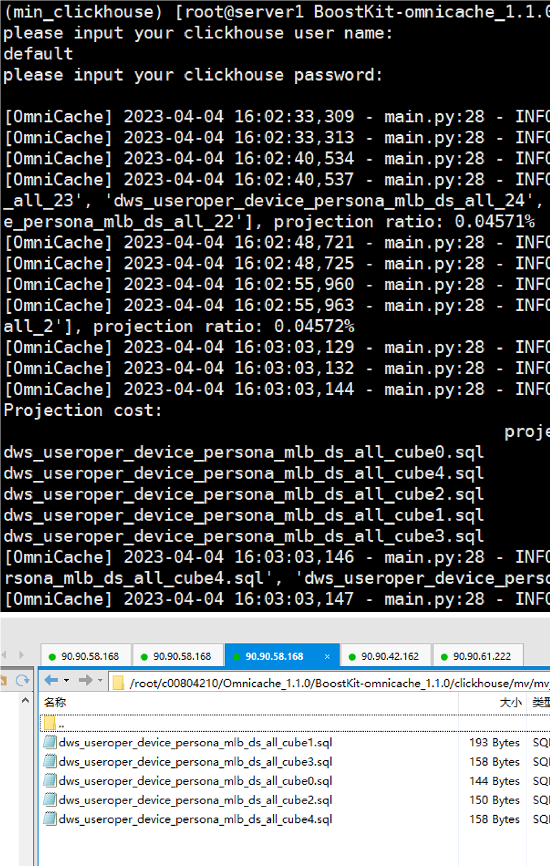Click terminal log timestamp '16:02:55,960'
550x866 pixels.
pos(294,285)
